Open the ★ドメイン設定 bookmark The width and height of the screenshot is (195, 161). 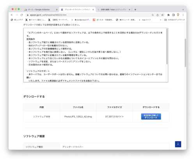35,20
